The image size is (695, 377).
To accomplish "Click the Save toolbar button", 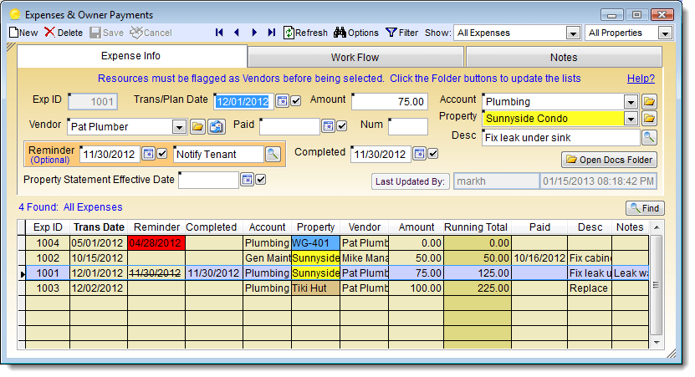I will click(107, 33).
